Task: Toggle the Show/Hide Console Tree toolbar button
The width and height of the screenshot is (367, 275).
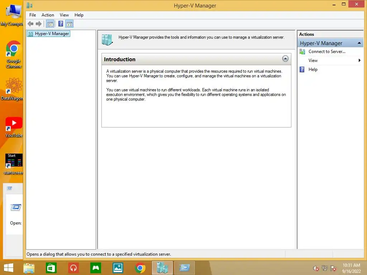Action: (50, 24)
